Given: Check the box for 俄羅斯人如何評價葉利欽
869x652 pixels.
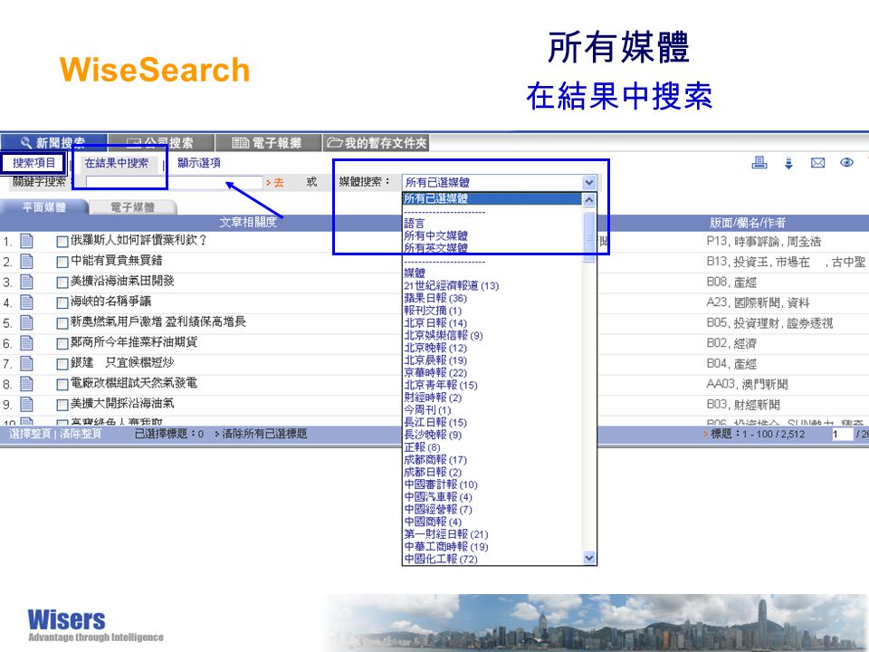Looking at the screenshot, I should coord(62,242).
